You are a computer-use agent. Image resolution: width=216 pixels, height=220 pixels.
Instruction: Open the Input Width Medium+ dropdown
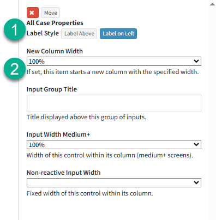click(x=114, y=144)
